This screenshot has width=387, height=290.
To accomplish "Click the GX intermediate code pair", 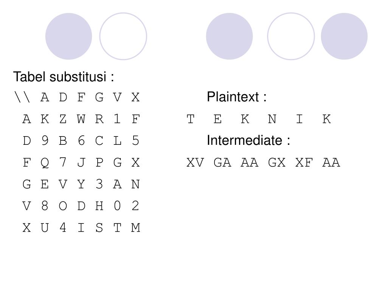I will pos(277,163).
